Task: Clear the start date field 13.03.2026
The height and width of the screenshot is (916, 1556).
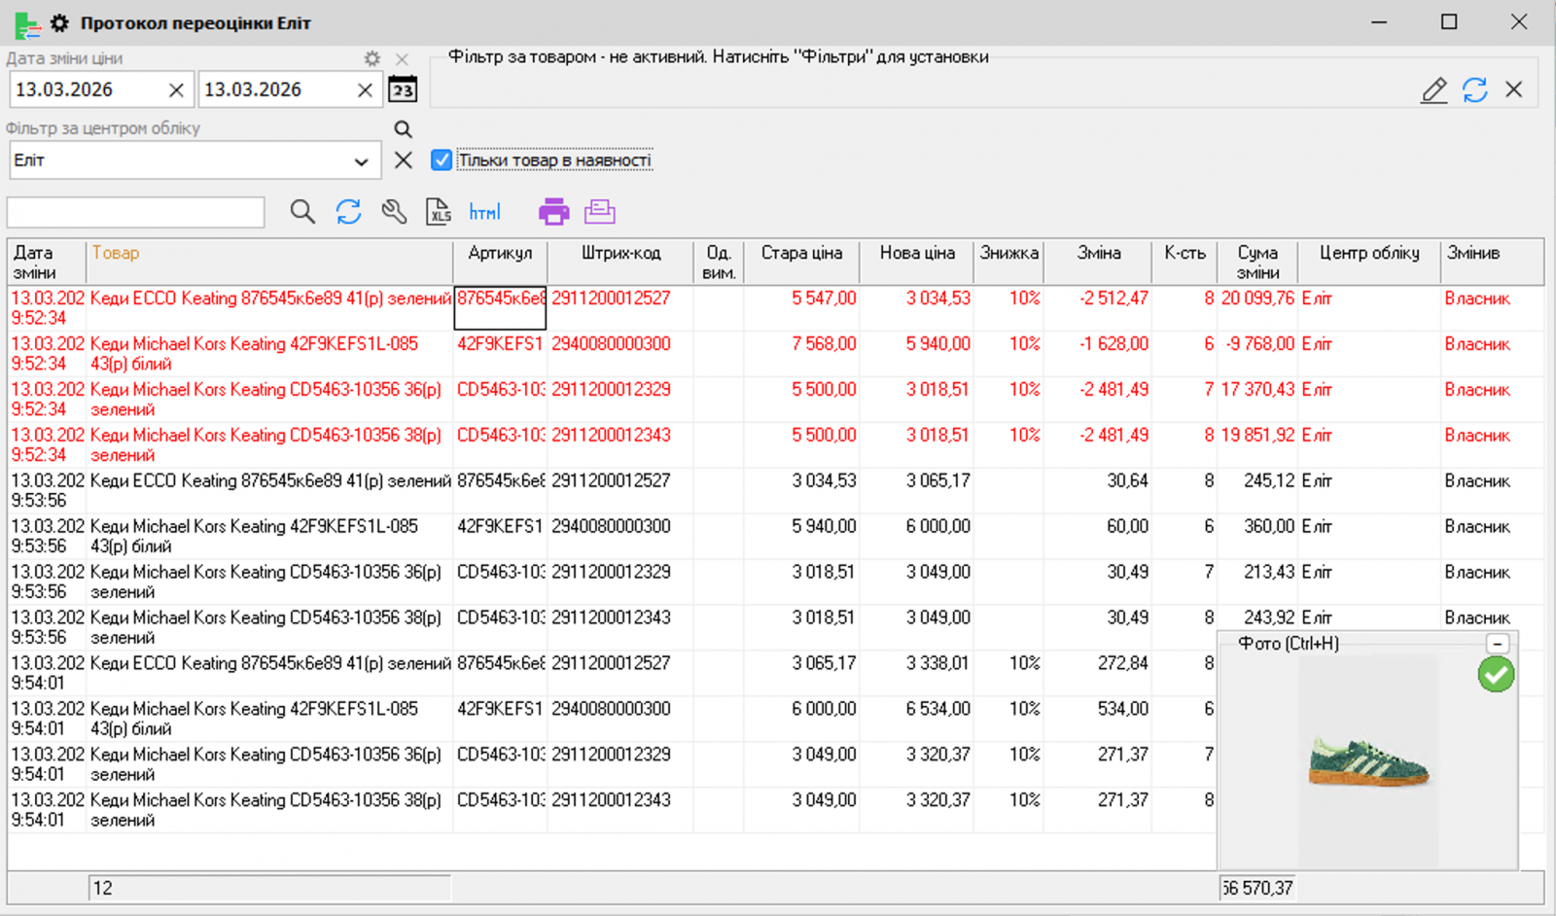Action: [x=176, y=90]
